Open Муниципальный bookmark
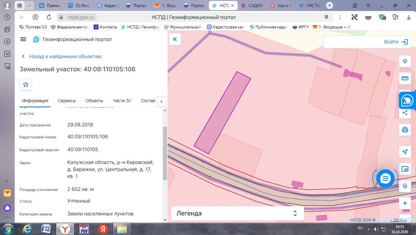Viewport: 416px width, 235px height. pyautogui.click(x=182, y=27)
